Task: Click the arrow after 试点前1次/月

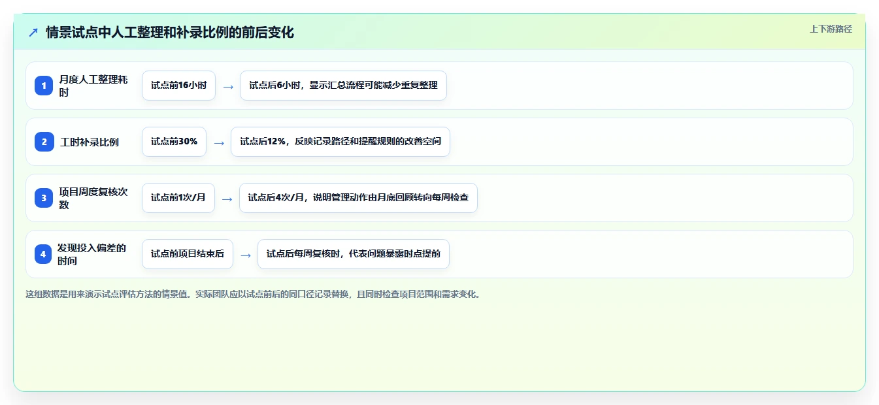Action: [x=227, y=199]
